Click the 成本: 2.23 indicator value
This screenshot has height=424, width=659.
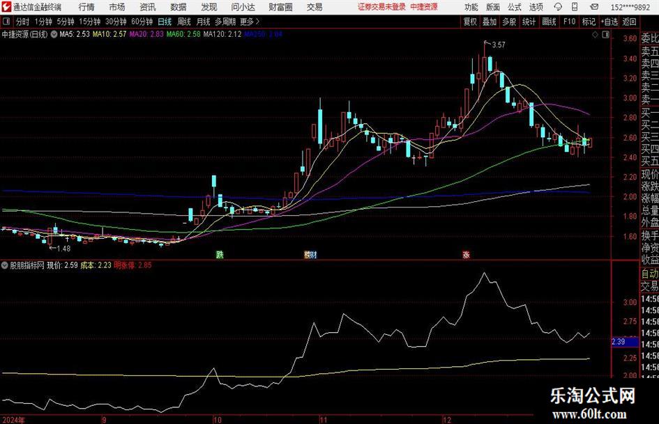pyautogui.click(x=96, y=265)
